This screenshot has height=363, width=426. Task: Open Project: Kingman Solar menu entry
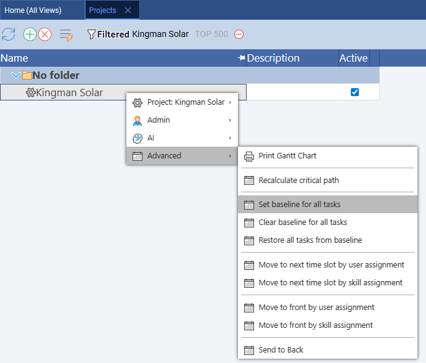click(x=182, y=102)
